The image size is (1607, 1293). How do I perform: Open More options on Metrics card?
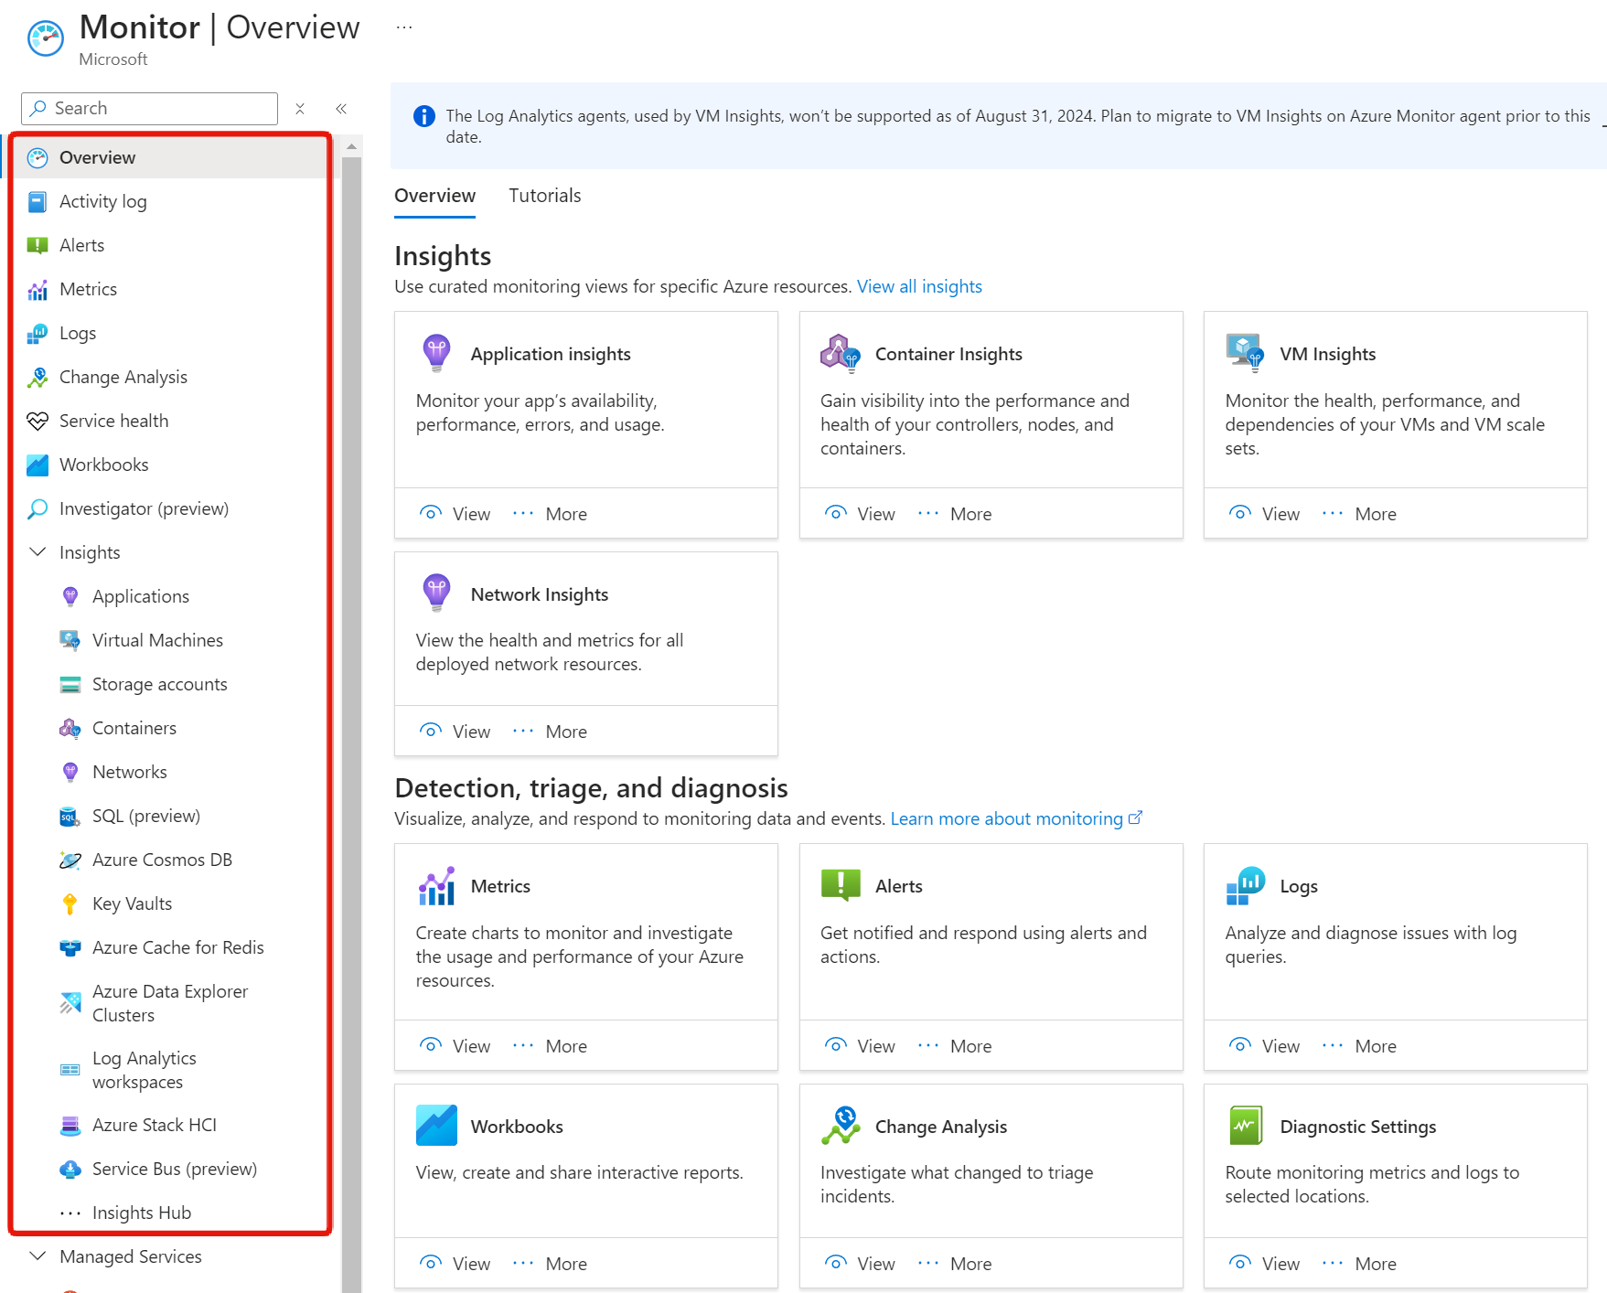pyautogui.click(x=550, y=1046)
